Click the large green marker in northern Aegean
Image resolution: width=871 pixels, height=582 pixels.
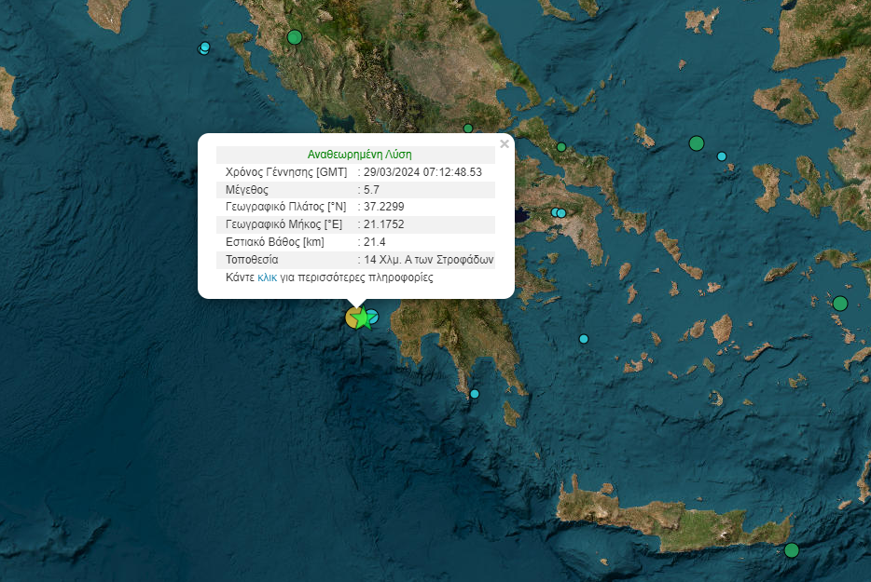tap(696, 143)
